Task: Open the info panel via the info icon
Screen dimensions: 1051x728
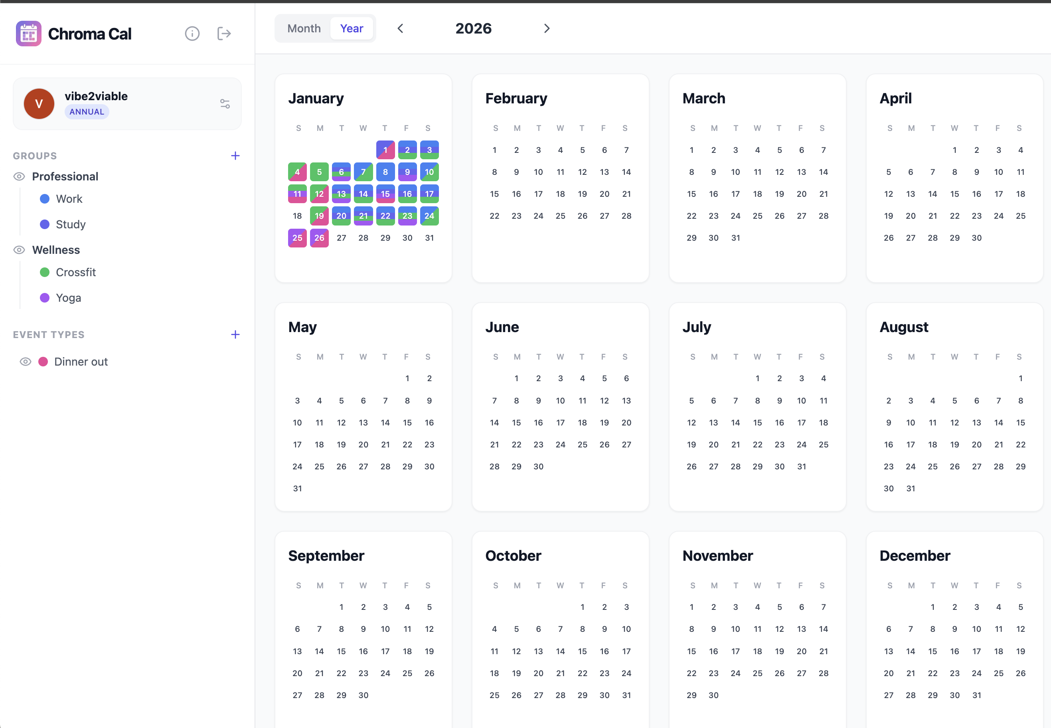Action: pyautogui.click(x=192, y=33)
